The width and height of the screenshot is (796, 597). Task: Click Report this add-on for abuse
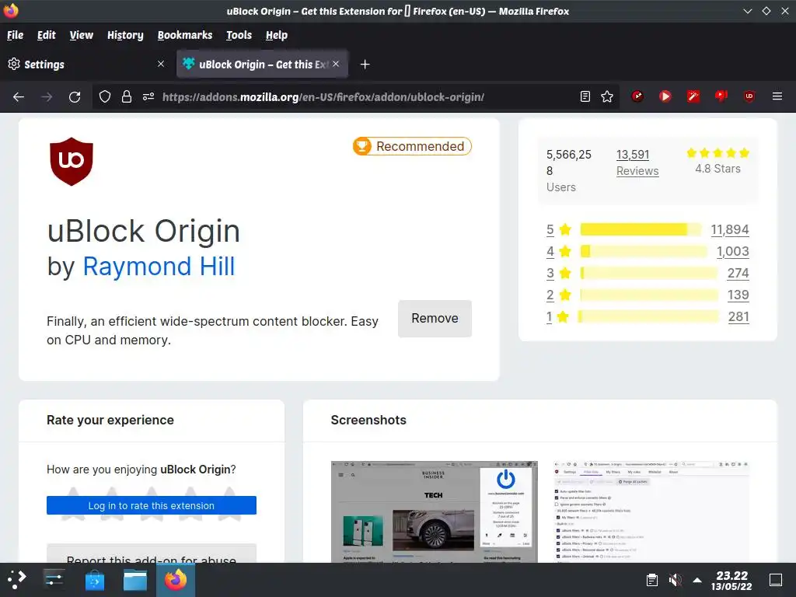(152, 554)
